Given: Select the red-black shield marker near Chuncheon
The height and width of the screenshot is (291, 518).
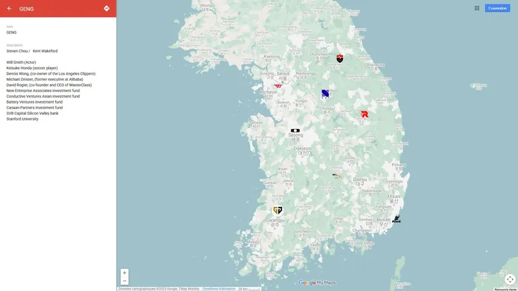Looking at the screenshot, I should pos(340,58).
